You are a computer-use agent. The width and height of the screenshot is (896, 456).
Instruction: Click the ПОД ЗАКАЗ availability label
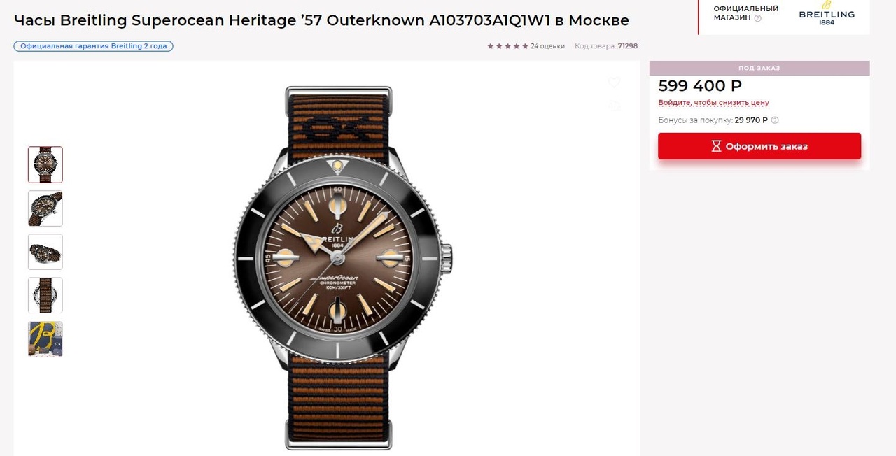coord(759,69)
